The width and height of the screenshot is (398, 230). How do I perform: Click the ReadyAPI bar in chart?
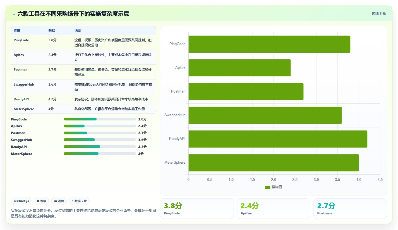click(x=278, y=139)
